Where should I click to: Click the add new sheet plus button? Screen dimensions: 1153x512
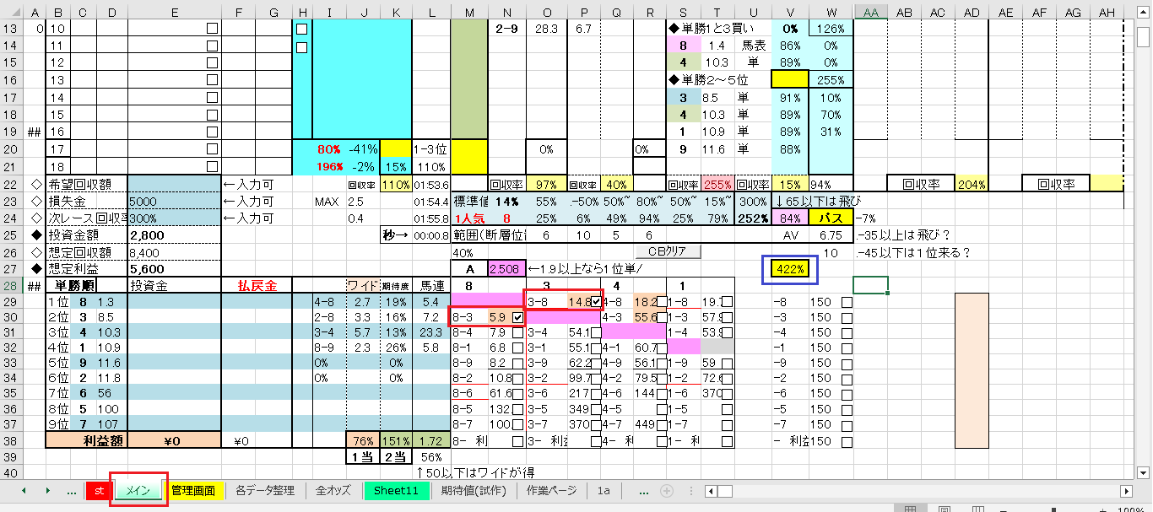(x=667, y=491)
